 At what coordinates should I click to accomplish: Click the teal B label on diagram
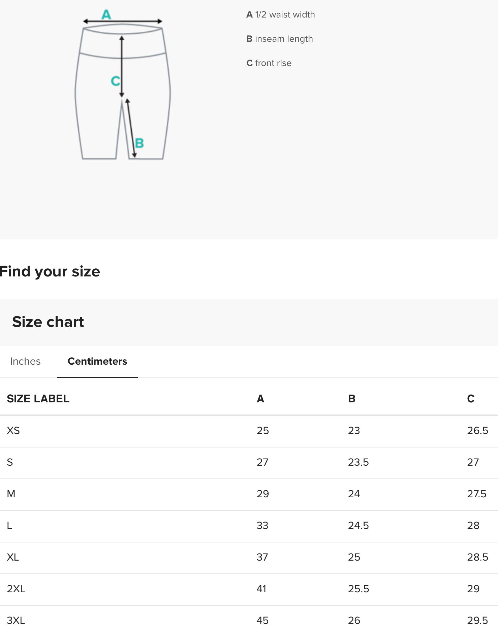point(139,143)
